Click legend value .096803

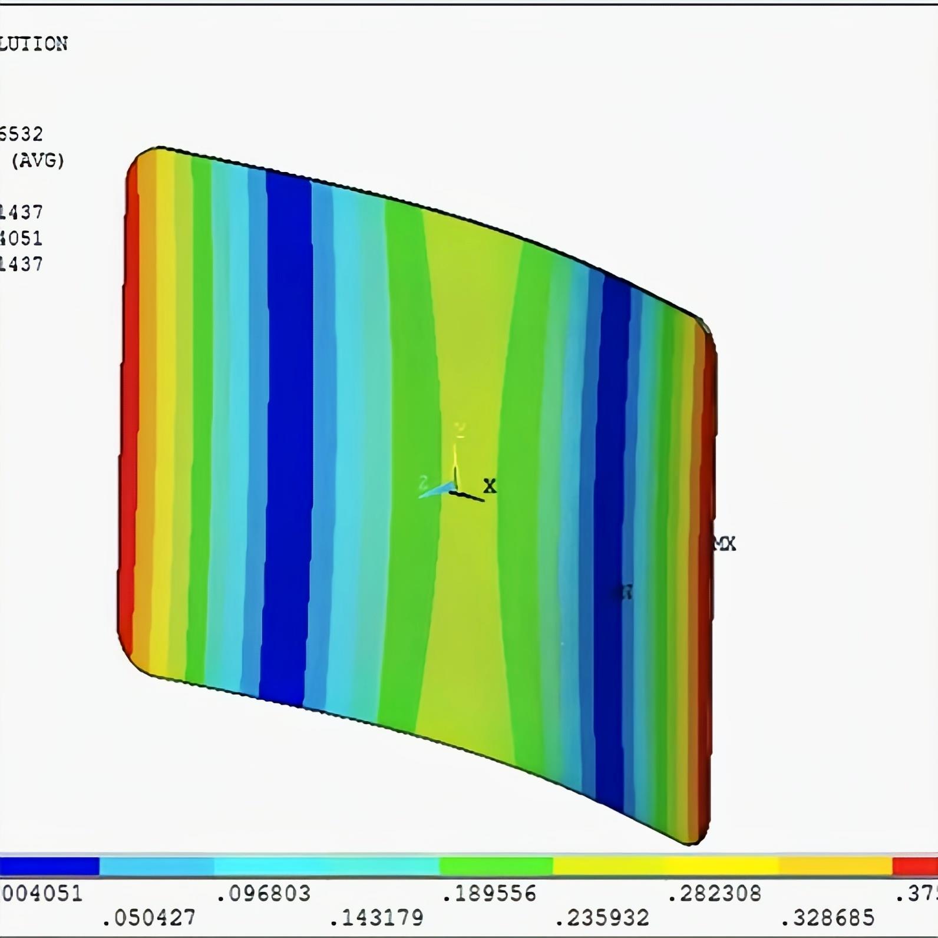click(263, 894)
